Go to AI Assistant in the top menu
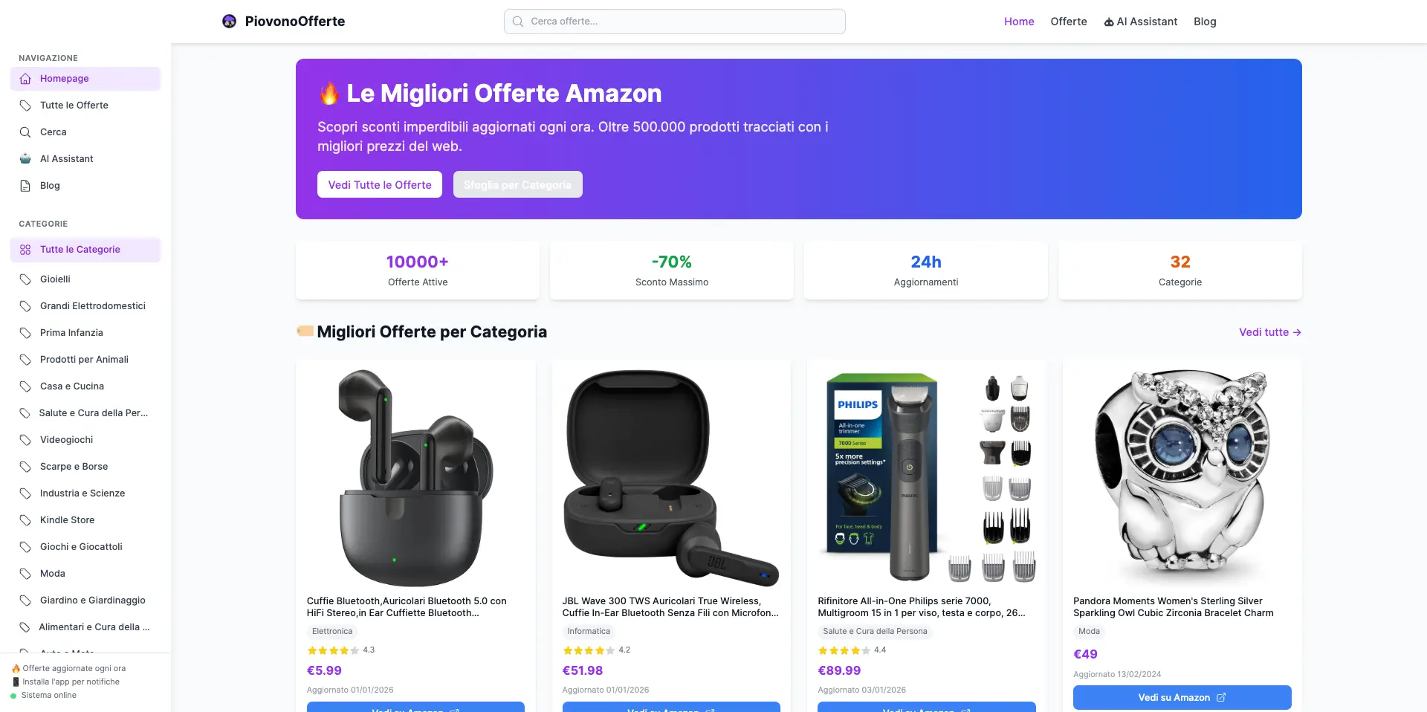This screenshot has width=1427, height=712. pyautogui.click(x=1140, y=22)
